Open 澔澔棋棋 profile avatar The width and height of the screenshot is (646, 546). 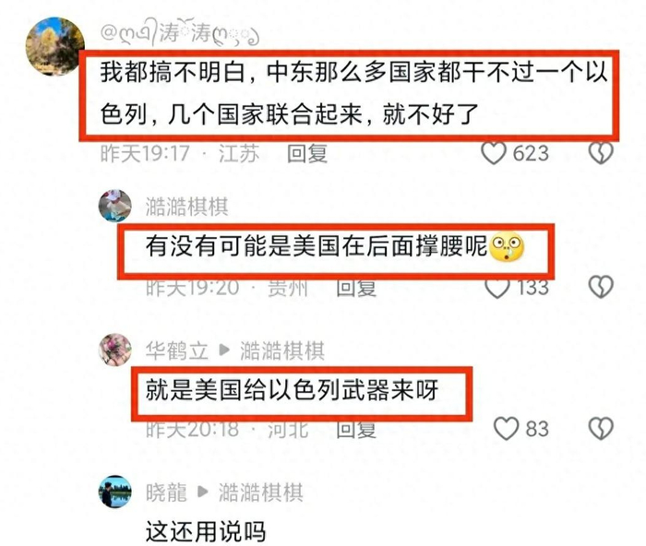[115, 206]
